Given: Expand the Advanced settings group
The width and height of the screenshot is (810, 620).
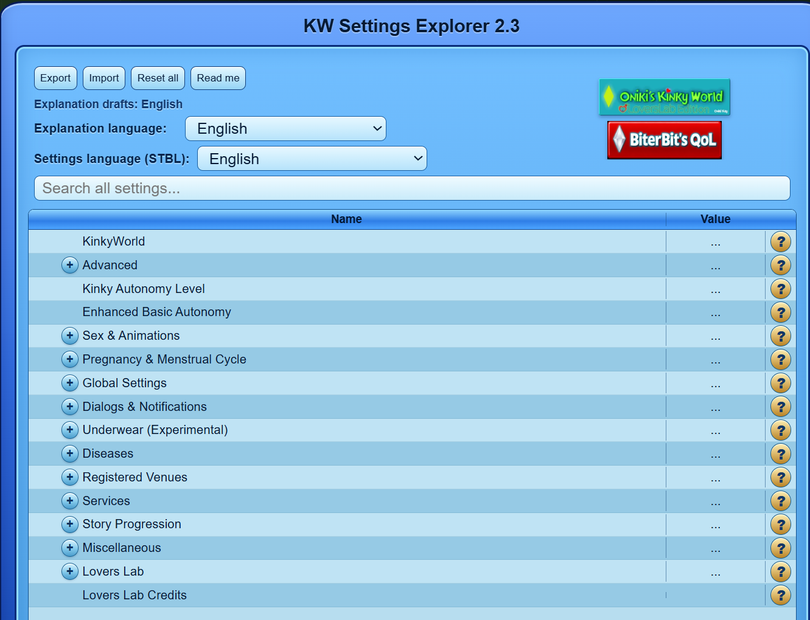Looking at the screenshot, I should click(x=70, y=265).
